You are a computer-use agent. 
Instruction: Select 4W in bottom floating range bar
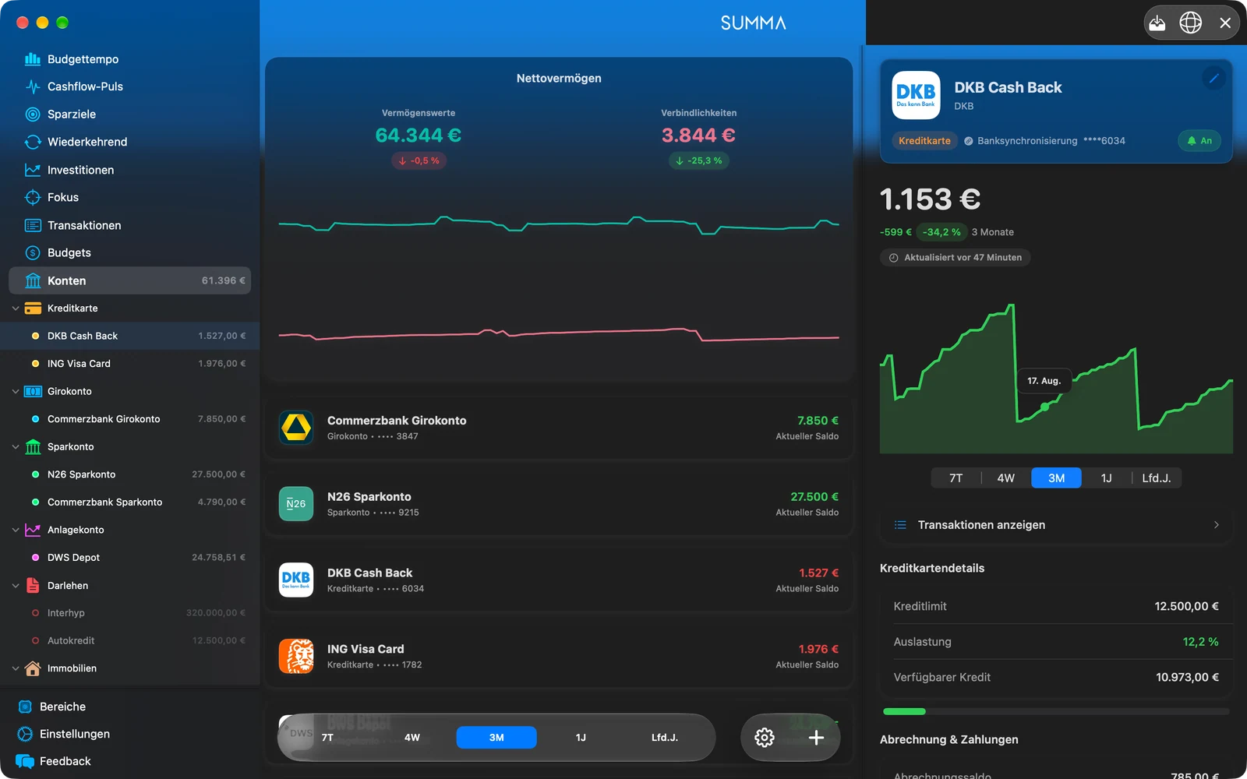coord(412,737)
